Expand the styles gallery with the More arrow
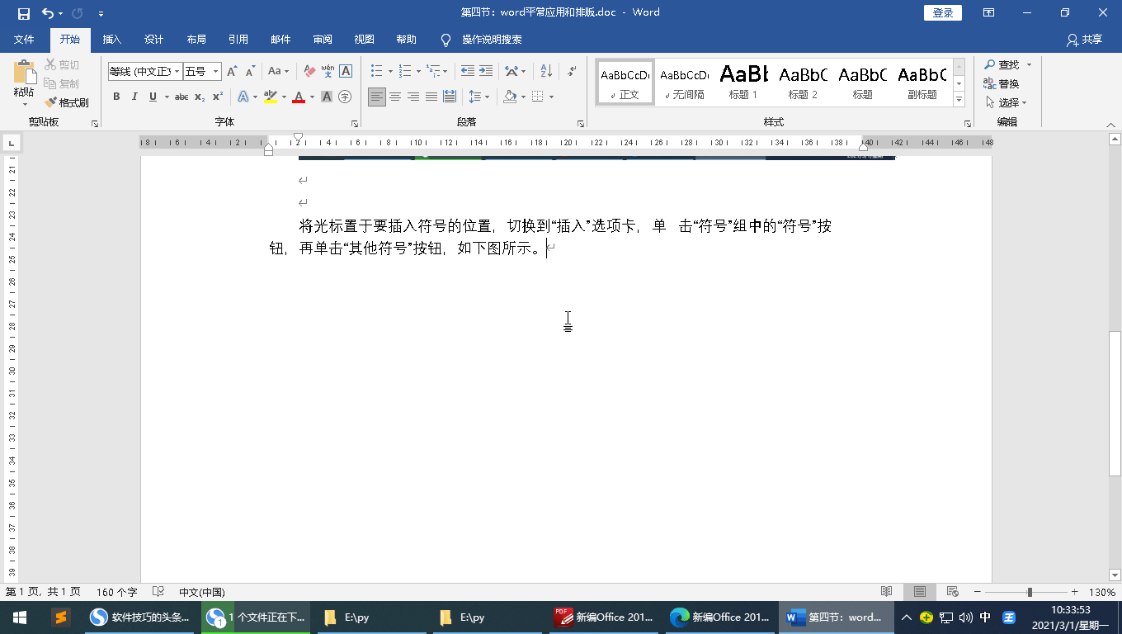Viewport: 1122px width, 634px height. (x=959, y=100)
